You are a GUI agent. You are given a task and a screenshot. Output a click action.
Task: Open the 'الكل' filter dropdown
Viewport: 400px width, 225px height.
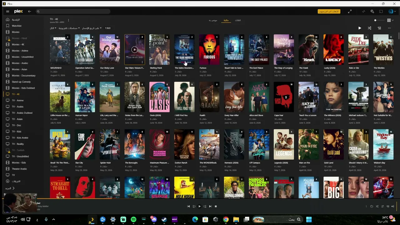[x=53, y=28]
